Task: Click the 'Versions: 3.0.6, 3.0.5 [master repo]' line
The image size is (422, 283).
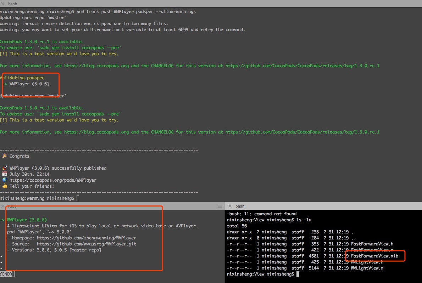Action: [x=54, y=250]
